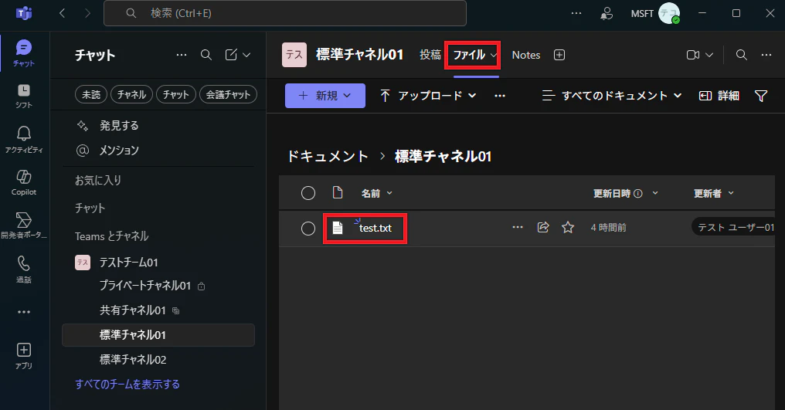The height and width of the screenshot is (410, 785).
Task: Go to Documents (ドキュメント) breadcrumb
Action: (x=328, y=156)
